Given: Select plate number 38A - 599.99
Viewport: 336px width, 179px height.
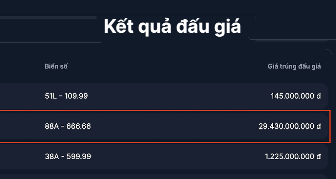Looking at the screenshot, I should [x=68, y=156].
